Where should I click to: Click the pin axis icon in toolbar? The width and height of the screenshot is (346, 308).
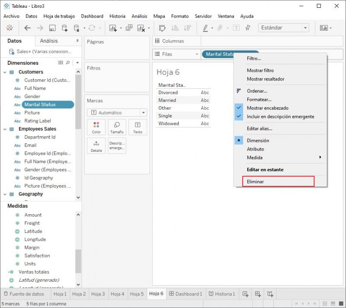click(248, 28)
